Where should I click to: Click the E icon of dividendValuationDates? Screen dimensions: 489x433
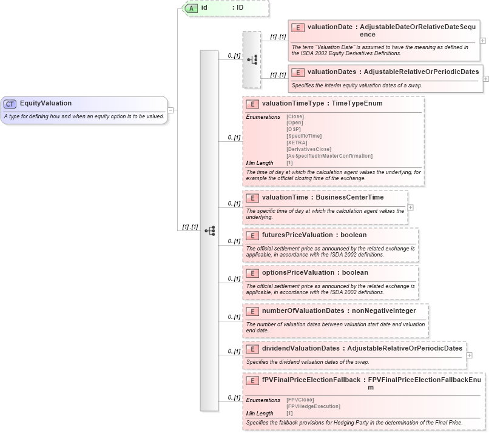[252, 349]
